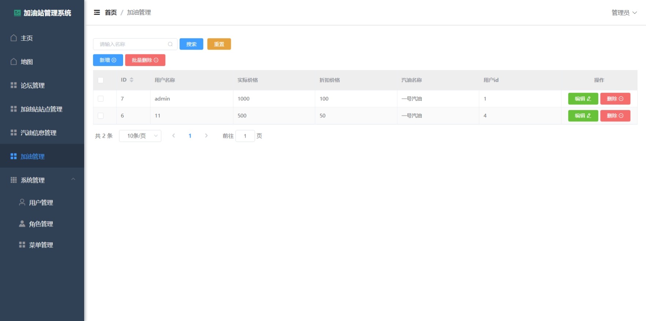This screenshot has width=646, height=321.
Task: Click the blue 搜索 button
Action: click(x=191, y=44)
